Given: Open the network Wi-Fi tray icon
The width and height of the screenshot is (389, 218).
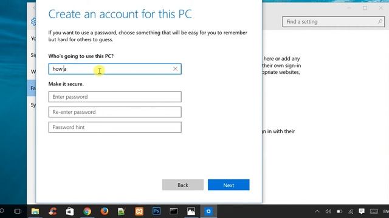Looking at the screenshot, I should point(351,211).
